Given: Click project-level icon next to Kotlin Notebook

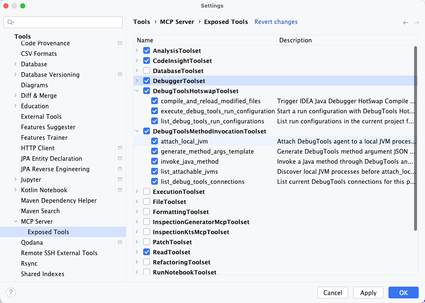Looking at the screenshot, I should coord(120,190).
